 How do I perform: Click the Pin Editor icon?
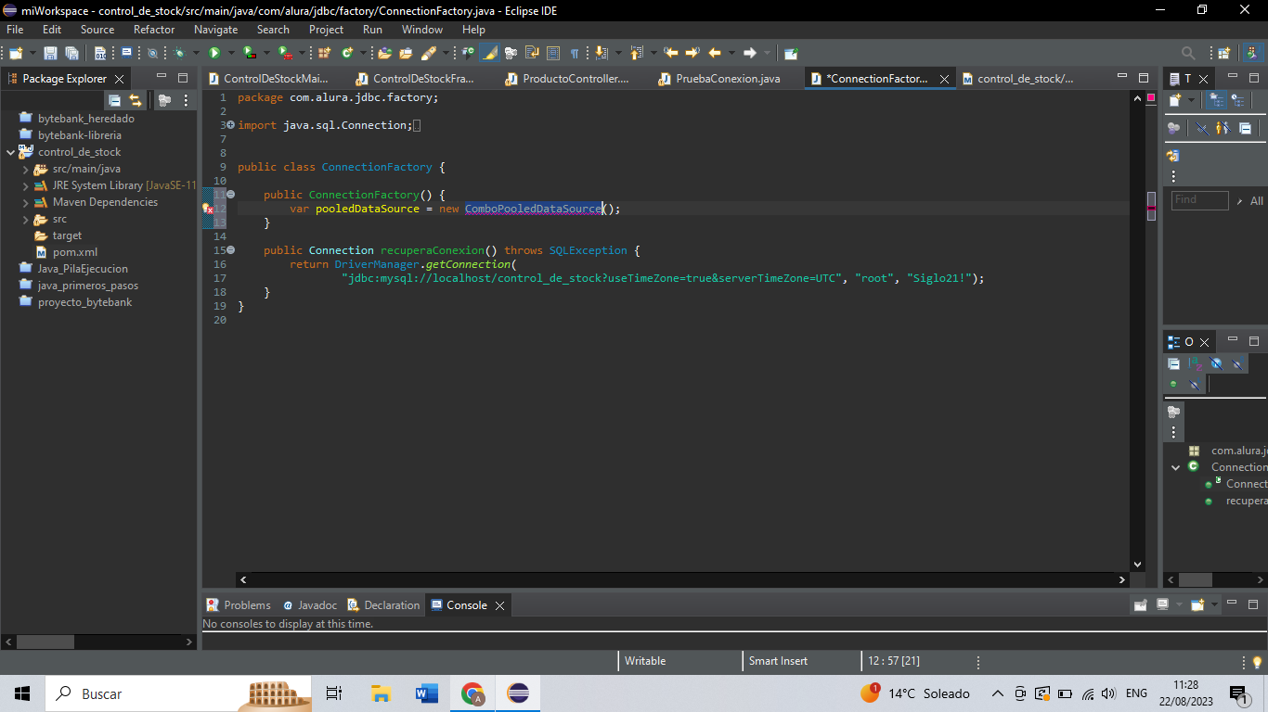791,53
